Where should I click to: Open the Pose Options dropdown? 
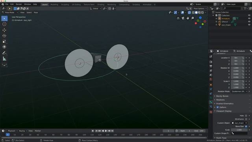[x=200, y=9]
